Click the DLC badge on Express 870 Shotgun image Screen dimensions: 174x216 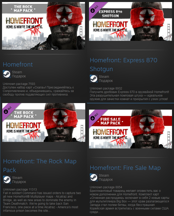94,9
